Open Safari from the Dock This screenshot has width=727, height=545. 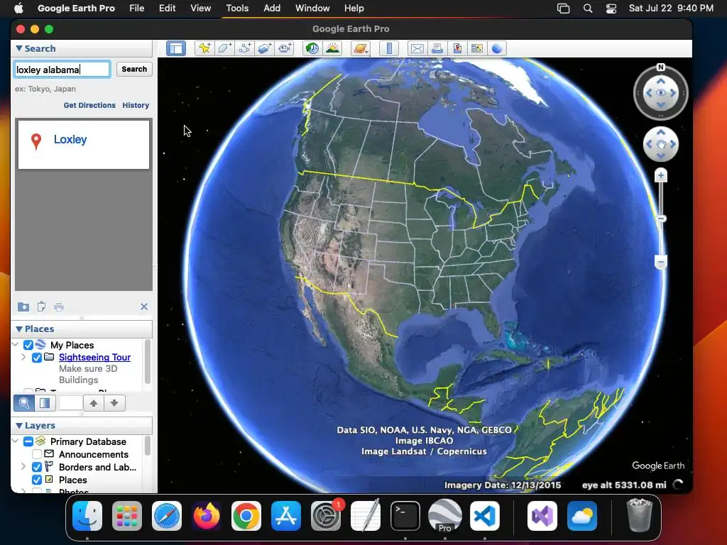(x=167, y=516)
